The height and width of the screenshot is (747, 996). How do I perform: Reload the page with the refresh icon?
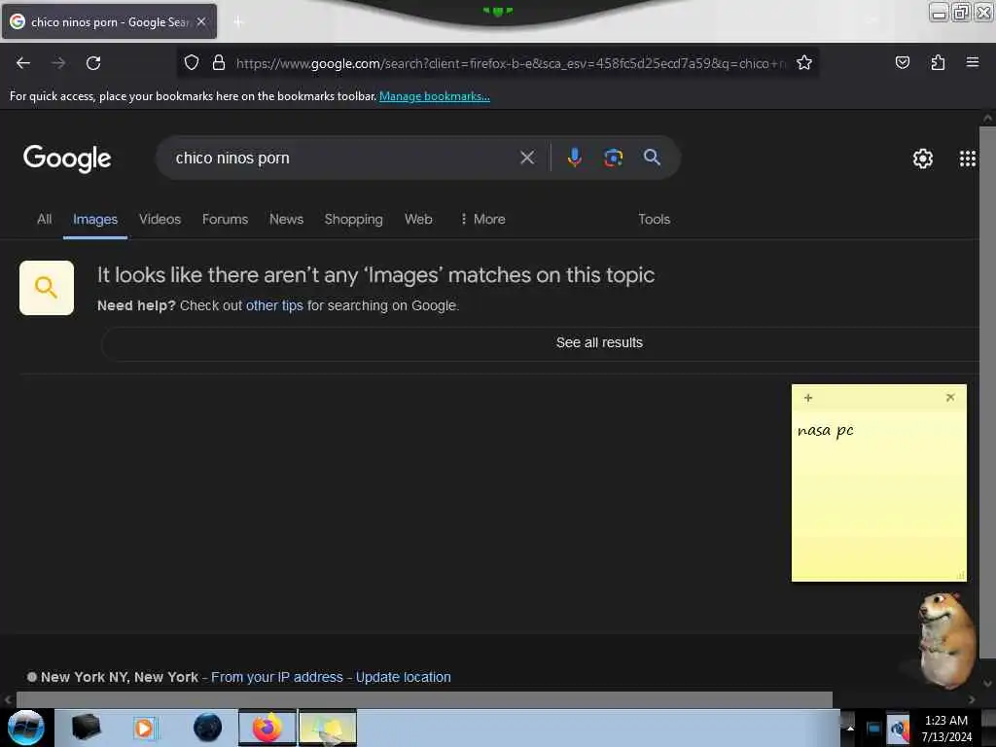tap(93, 63)
